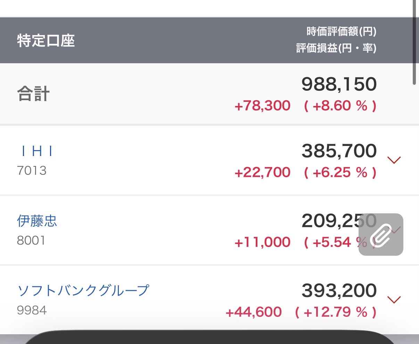Open the IHI stock link

pyautogui.click(x=36, y=151)
